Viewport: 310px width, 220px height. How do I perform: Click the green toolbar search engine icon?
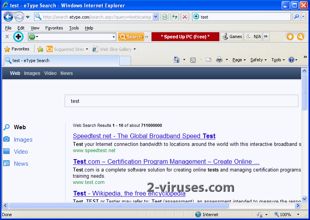(x=32, y=37)
